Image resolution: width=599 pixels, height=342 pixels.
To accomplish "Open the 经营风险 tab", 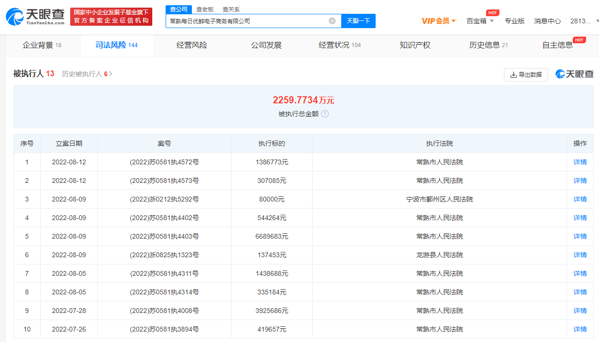I will (x=192, y=45).
